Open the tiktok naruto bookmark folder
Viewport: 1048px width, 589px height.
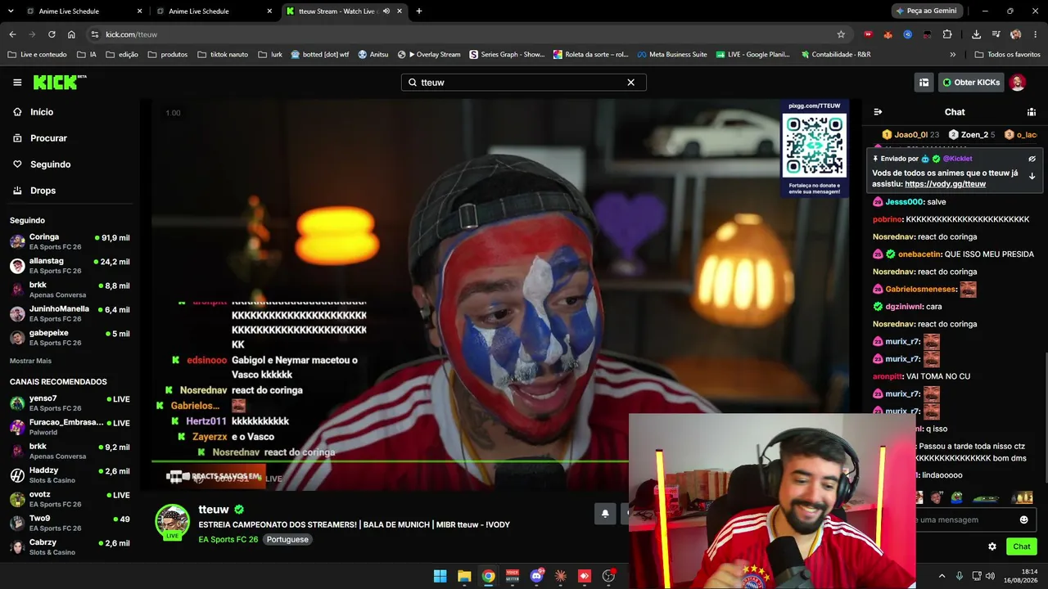(x=223, y=55)
